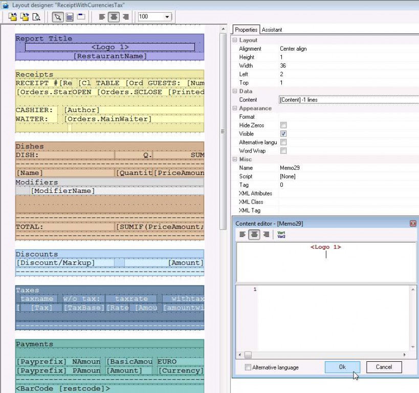Click the XML Attributes field
This screenshot has height=393, width=419.
pos(349,193)
